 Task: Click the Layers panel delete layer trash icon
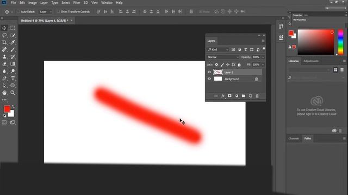(x=257, y=96)
